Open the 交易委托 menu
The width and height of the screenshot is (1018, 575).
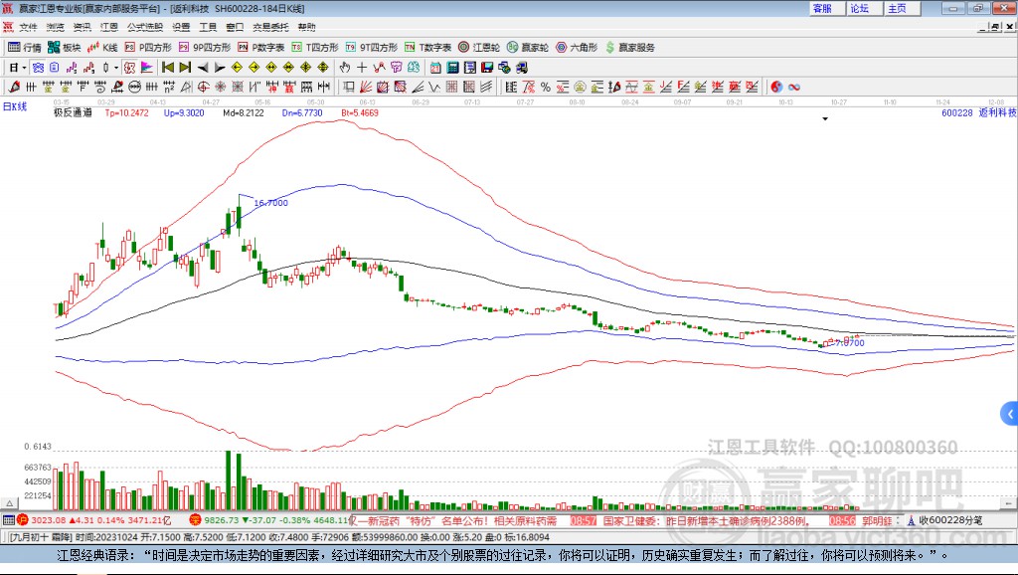(270, 27)
